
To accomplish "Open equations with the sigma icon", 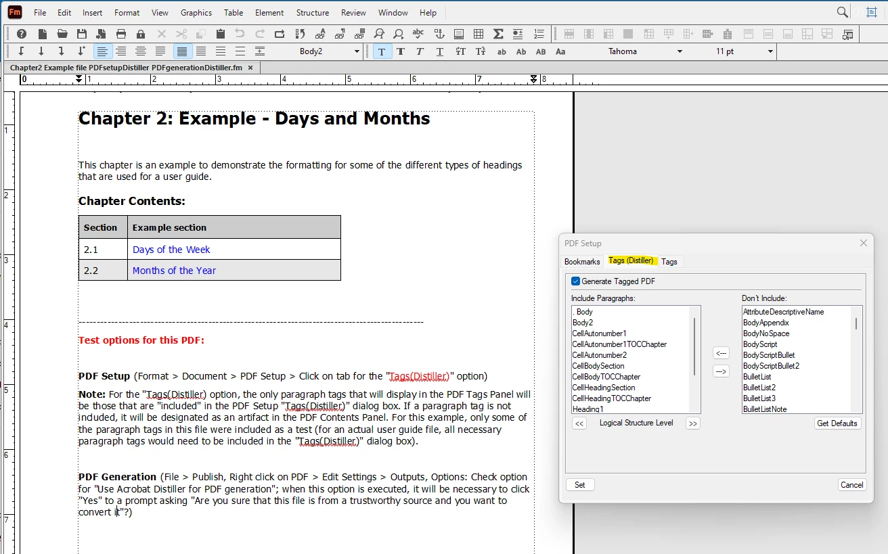I will coord(498,34).
